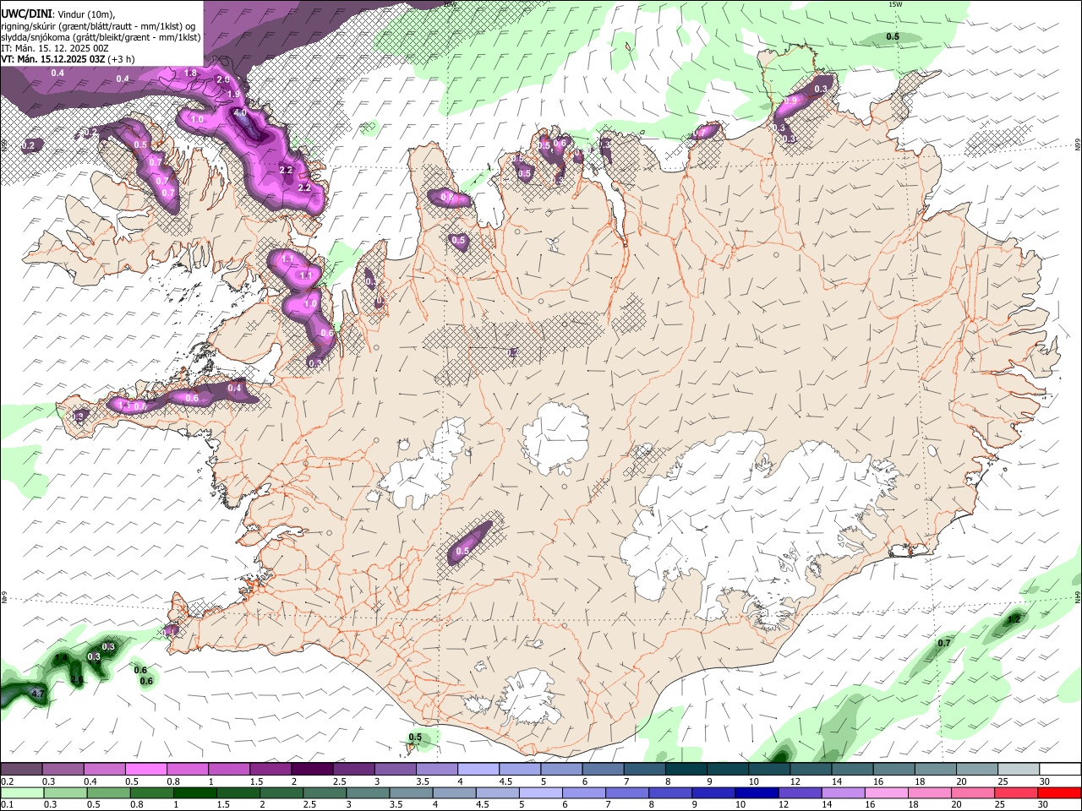
Task: Click the IT: Mán. 15. 12. 2025 00Z line
Action: click(55, 48)
